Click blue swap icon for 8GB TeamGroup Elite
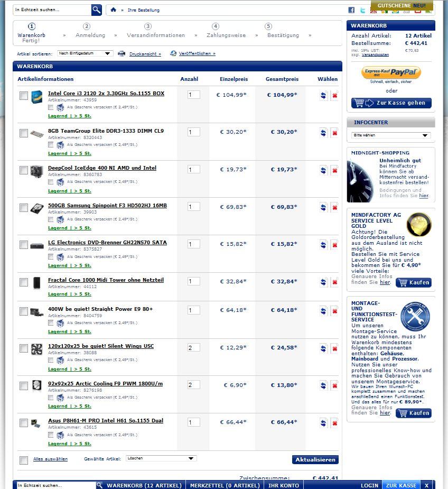 click(x=324, y=133)
